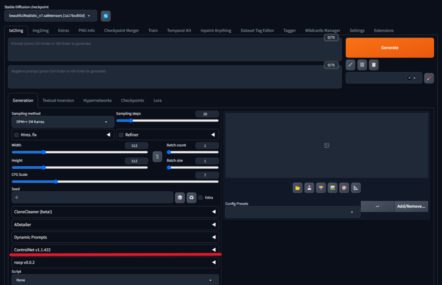This screenshot has width=442, height=285.
Task: Tick the Extra seed checkbox
Action: 200,198
